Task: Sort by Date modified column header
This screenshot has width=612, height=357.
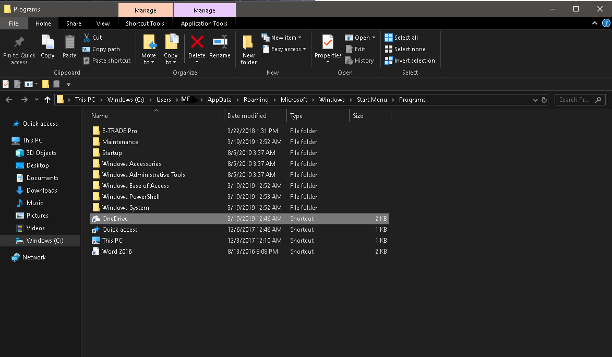Action: pyautogui.click(x=255, y=116)
